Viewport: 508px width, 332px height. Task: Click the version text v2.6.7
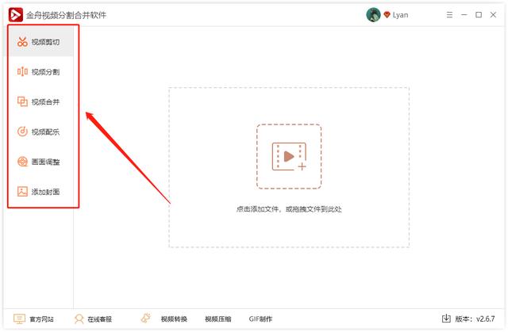485,319
